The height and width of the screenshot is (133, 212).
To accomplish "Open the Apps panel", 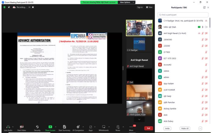I will point(91,127).
